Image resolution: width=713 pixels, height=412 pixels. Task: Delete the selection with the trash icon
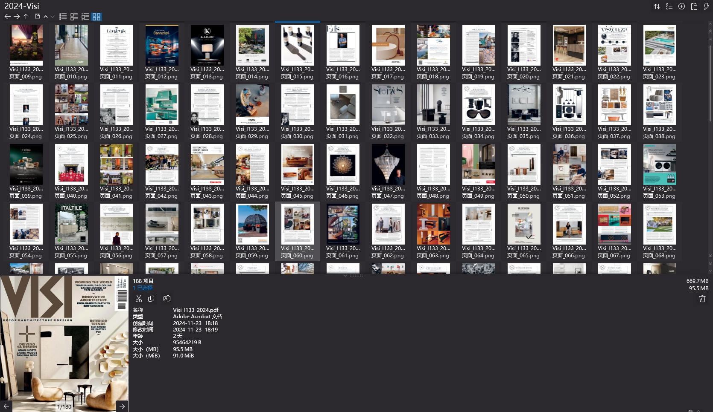tap(702, 299)
